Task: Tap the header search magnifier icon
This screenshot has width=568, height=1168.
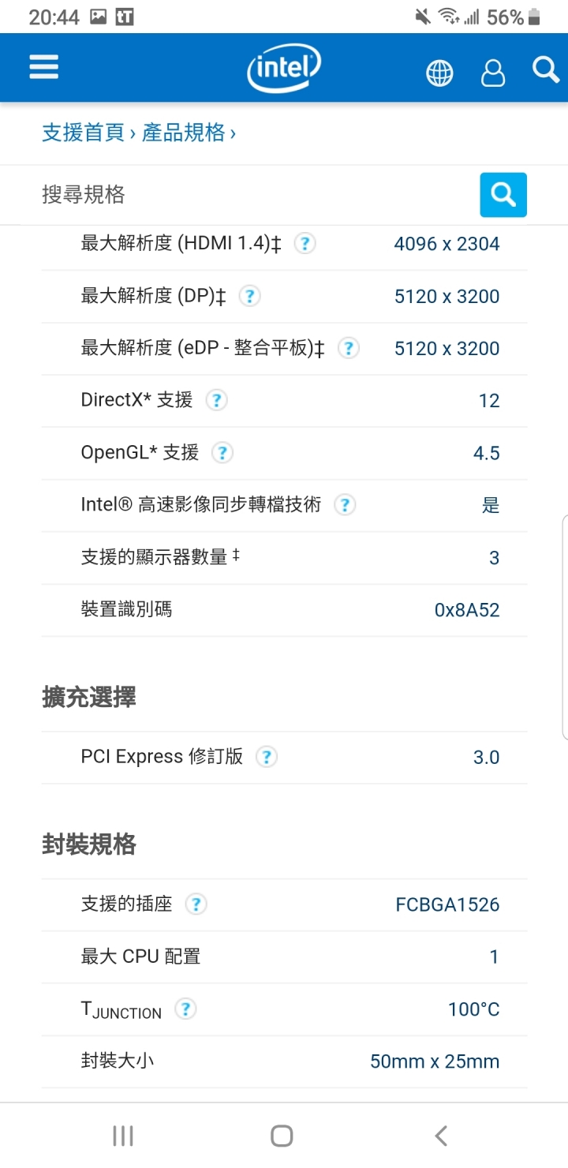Action: point(546,69)
